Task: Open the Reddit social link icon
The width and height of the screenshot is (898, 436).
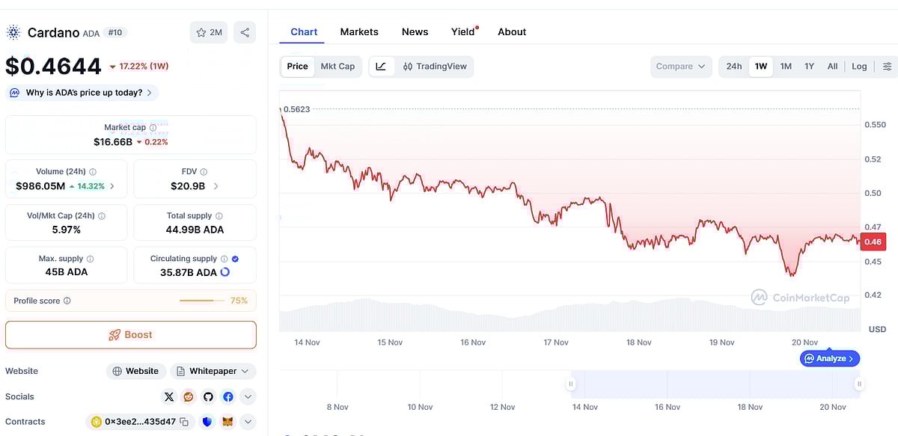Action: [189, 396]
